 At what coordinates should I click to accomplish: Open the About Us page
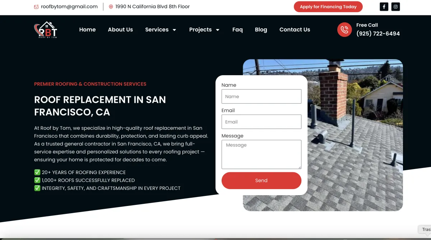(x=120, y=30)
